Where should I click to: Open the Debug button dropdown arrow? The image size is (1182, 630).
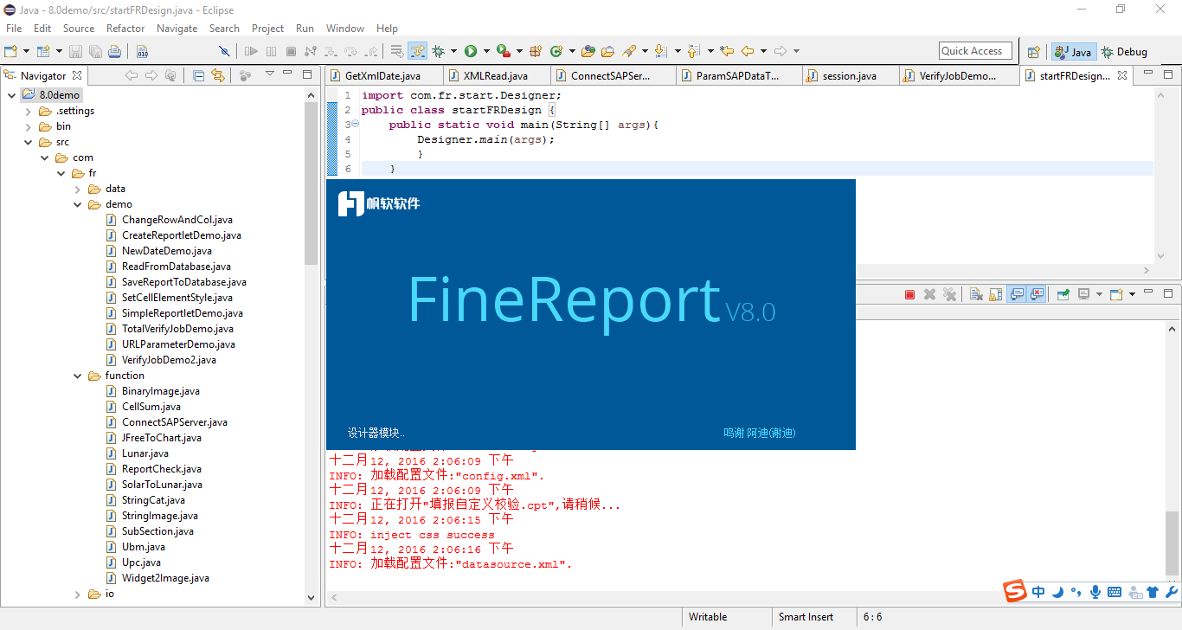[454, 51]
